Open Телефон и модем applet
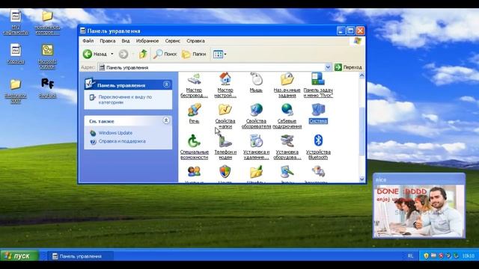This screenshot has height=269, width=479. 225,147
